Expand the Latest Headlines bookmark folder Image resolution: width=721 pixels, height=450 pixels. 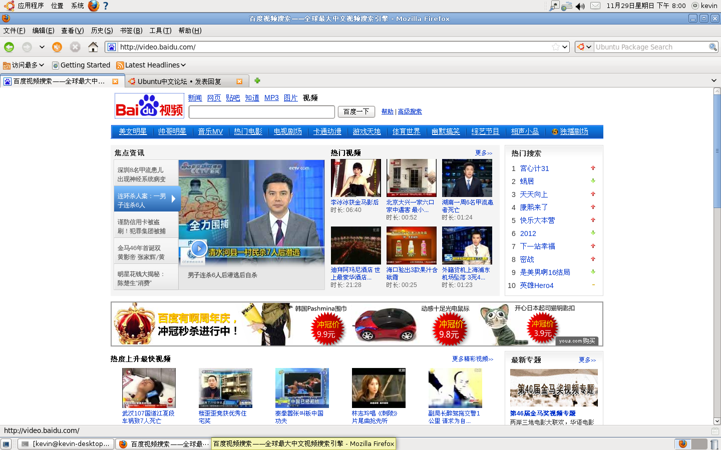click(x=151, y=65)
